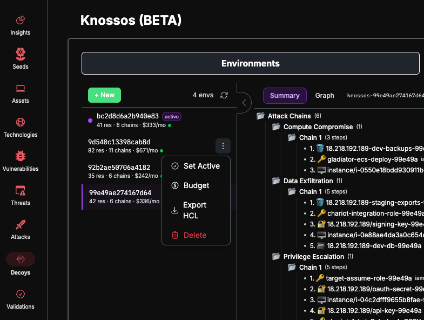Create a new environment
The height and width of the screenshot is (320, 424).
pyautogui.click(x=104, y=95)
